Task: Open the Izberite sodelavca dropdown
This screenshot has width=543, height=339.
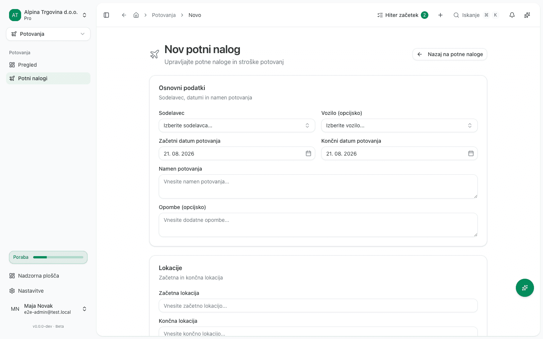Action: pos(237,125)
